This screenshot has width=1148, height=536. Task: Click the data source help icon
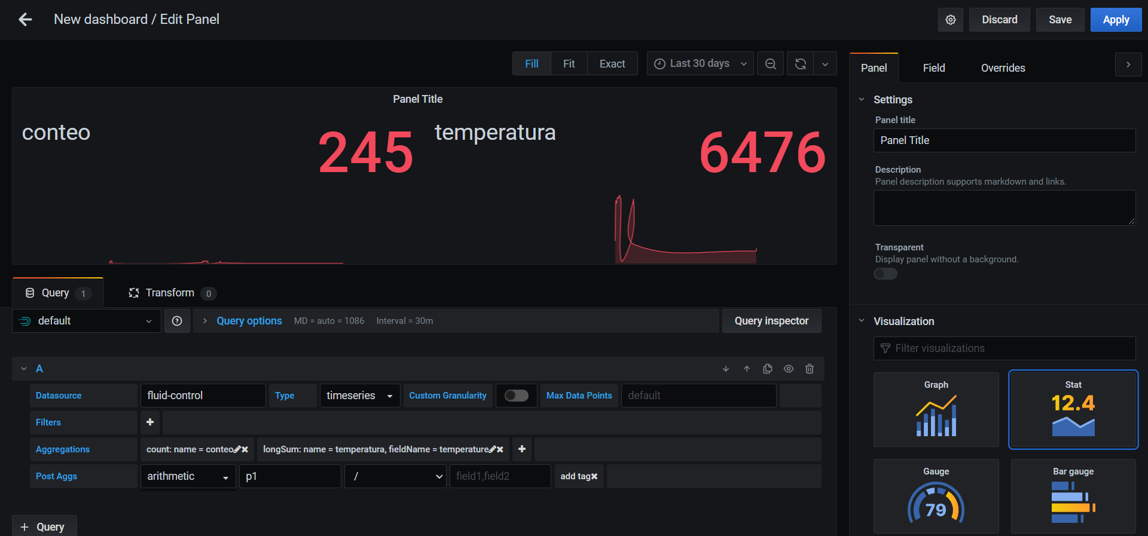(177, 321)
